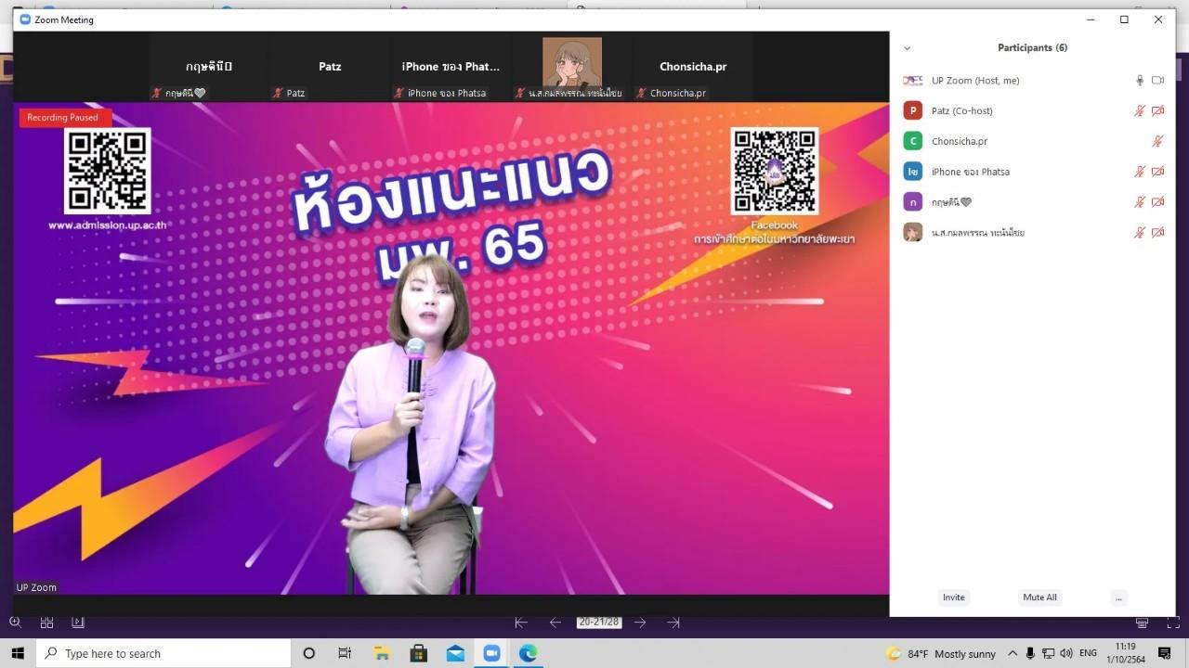
Task: Open Microsoft Store from the taskbar
Action: pos(418,653)
